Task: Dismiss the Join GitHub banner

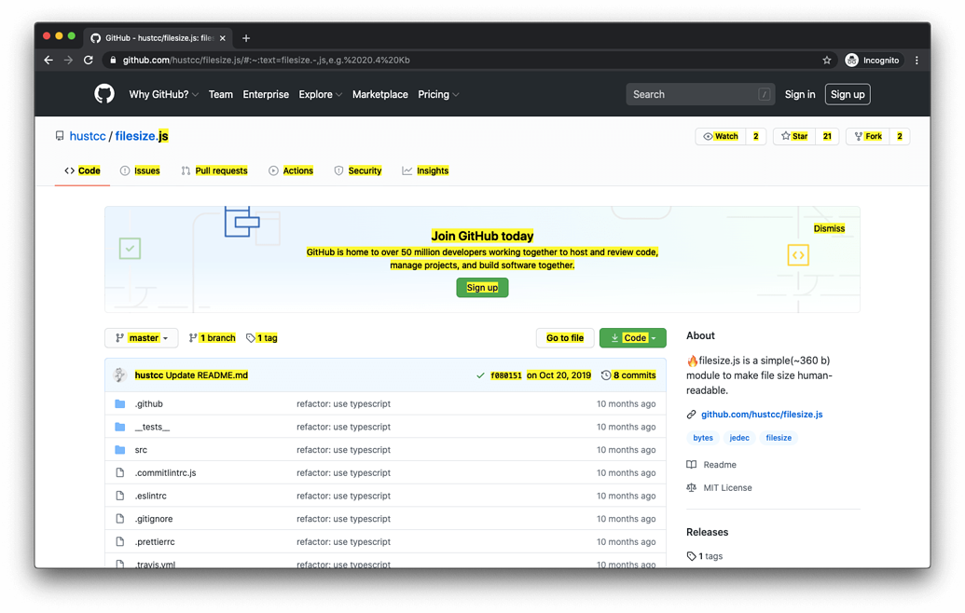Action: click(x=829, y=229)
